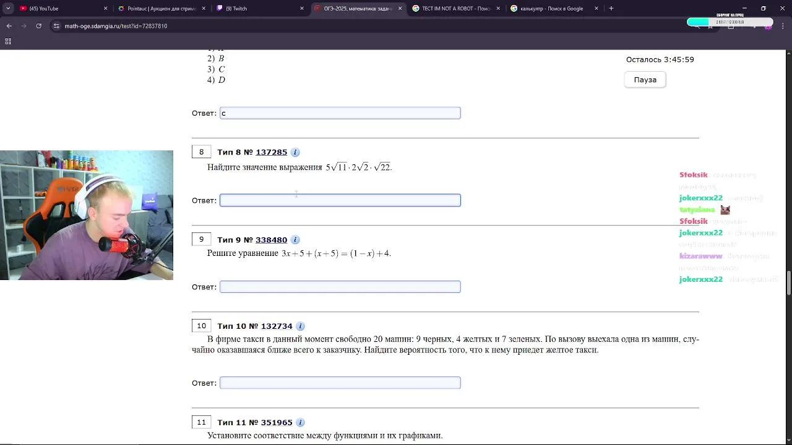Screen dimensions: 792x445
Task: Open the browser menu three dots
Action: (x=783, y=26)
